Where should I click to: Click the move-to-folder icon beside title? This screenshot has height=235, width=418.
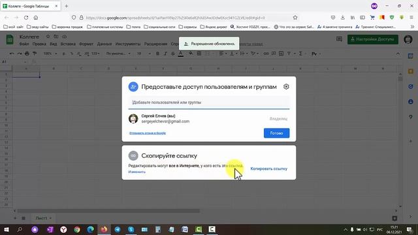pos(56,37)
